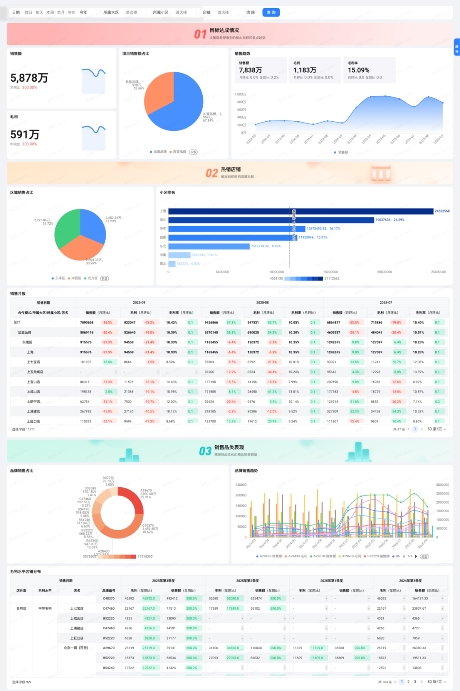Image resolution: width=460 pixels, height=691 pixels.
Task: Click 反选 invert icon under regional pie chart
Action: coord(104,278)
